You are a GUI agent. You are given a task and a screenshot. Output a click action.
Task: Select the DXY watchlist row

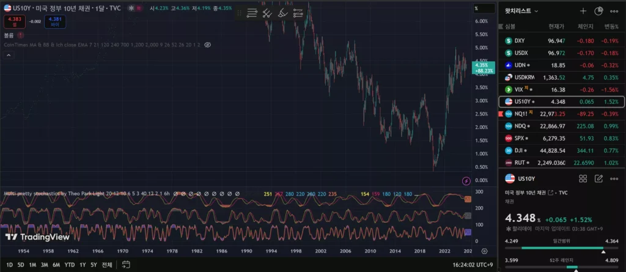(x=562, y=41)
